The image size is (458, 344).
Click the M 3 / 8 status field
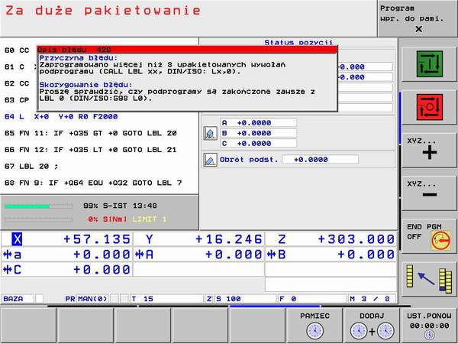click(373, 299)
